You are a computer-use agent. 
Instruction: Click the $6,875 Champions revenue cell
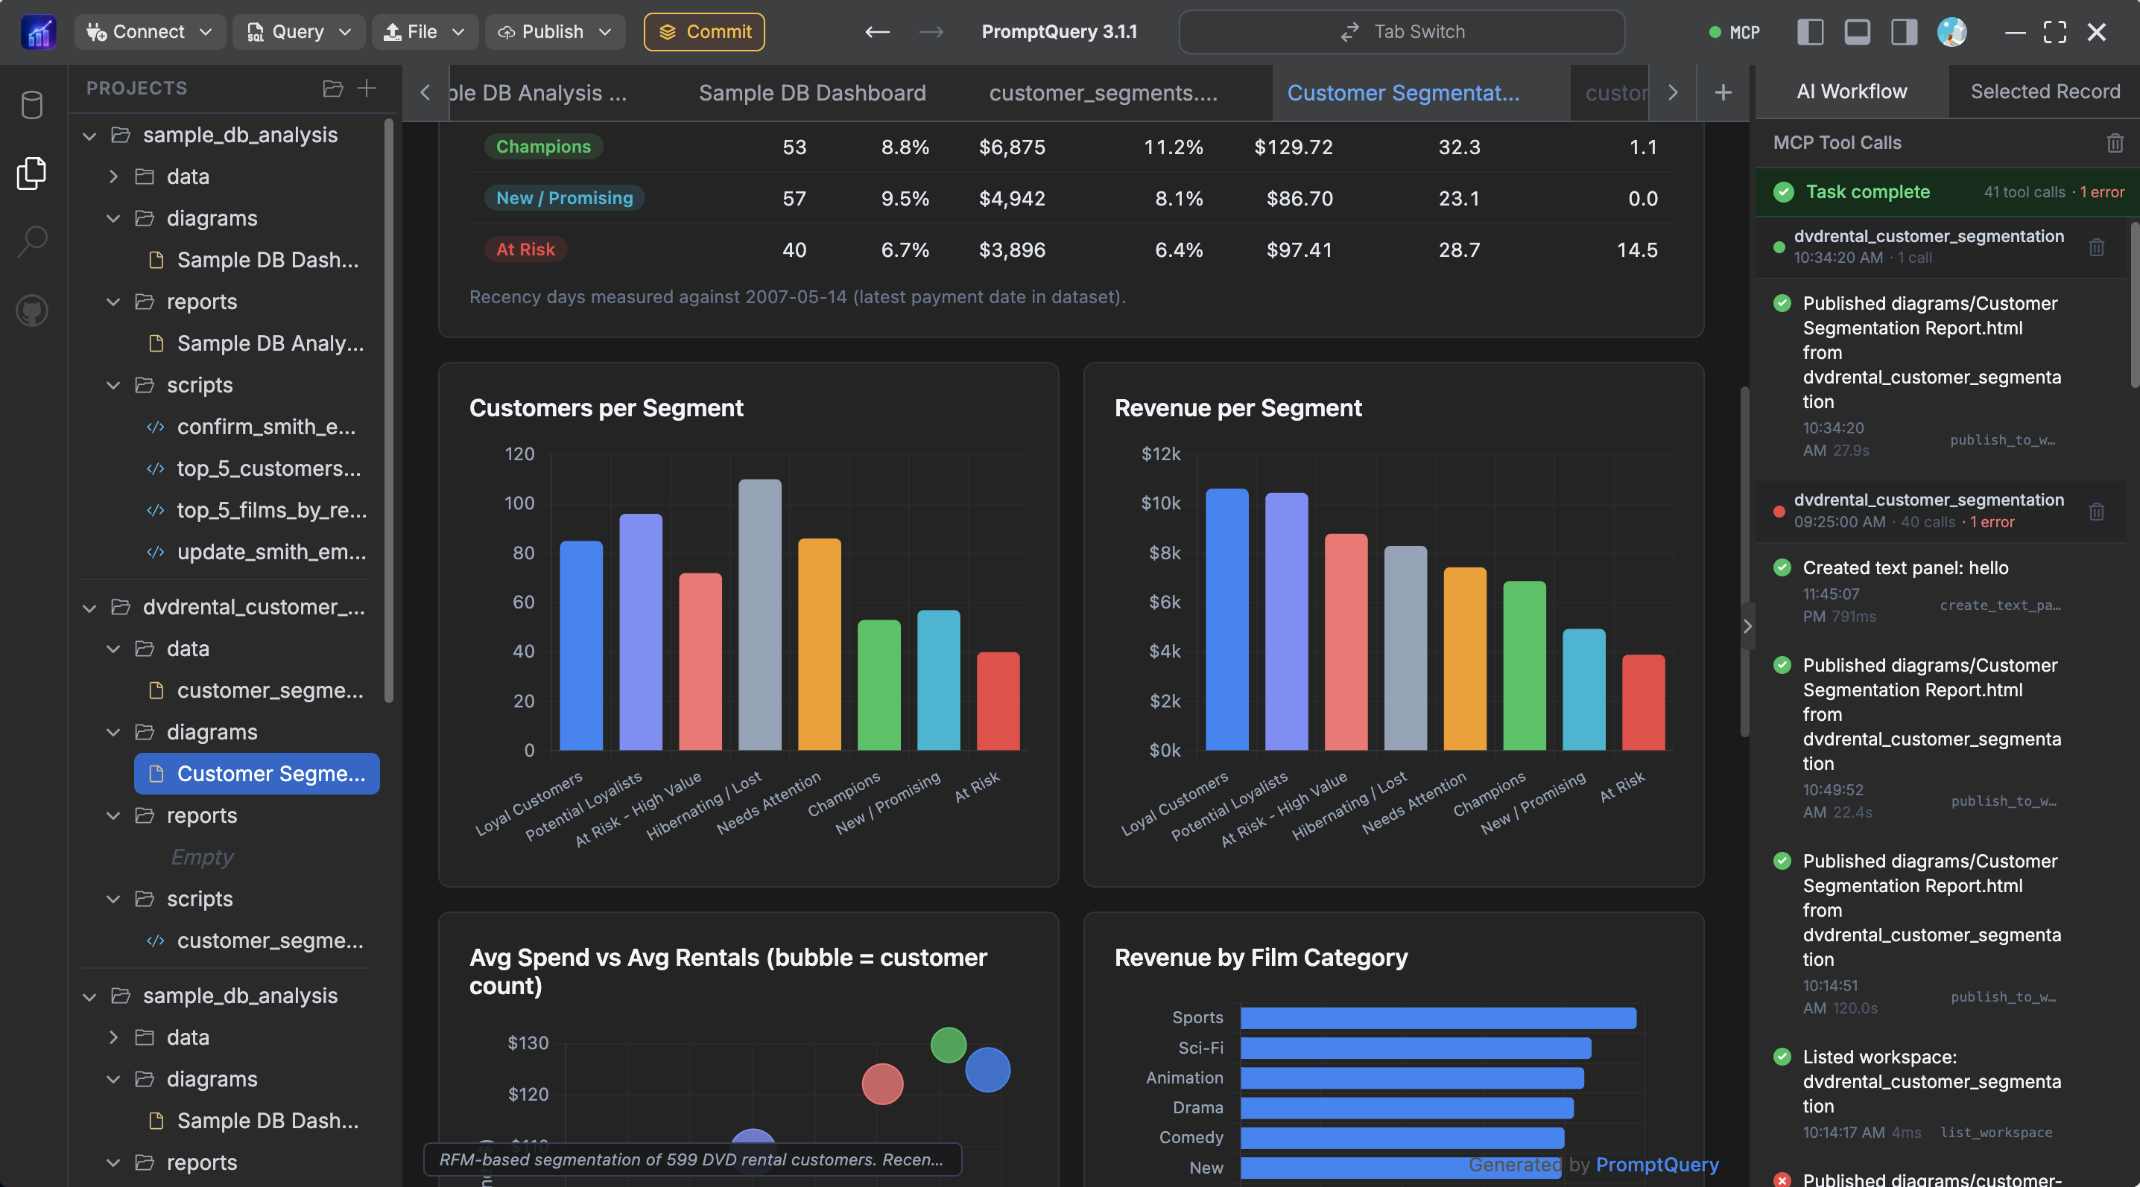[1011, 147]
